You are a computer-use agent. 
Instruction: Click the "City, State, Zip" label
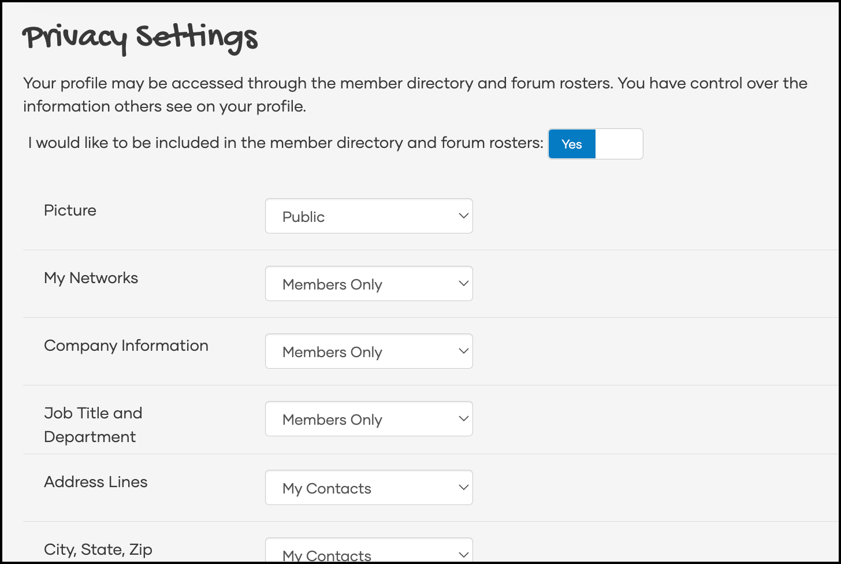click(98, 550)
